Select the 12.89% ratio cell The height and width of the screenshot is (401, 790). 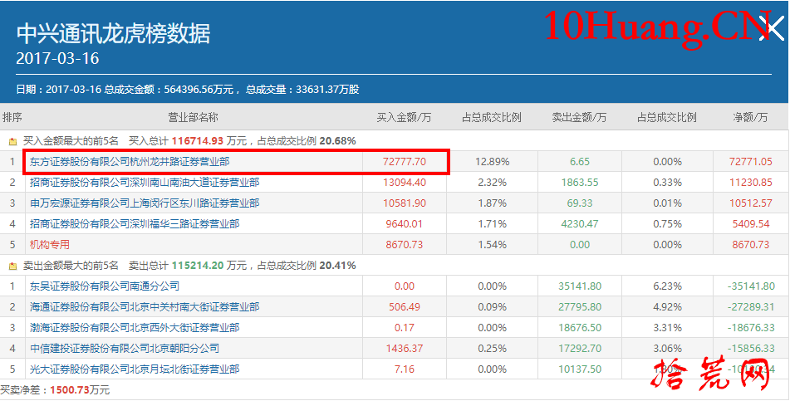click(x=493, y=162)
